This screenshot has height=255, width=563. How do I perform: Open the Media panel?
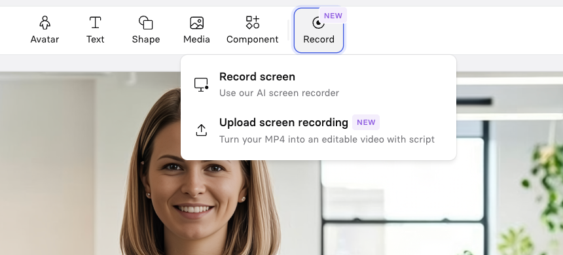click(x=196, y=30)
